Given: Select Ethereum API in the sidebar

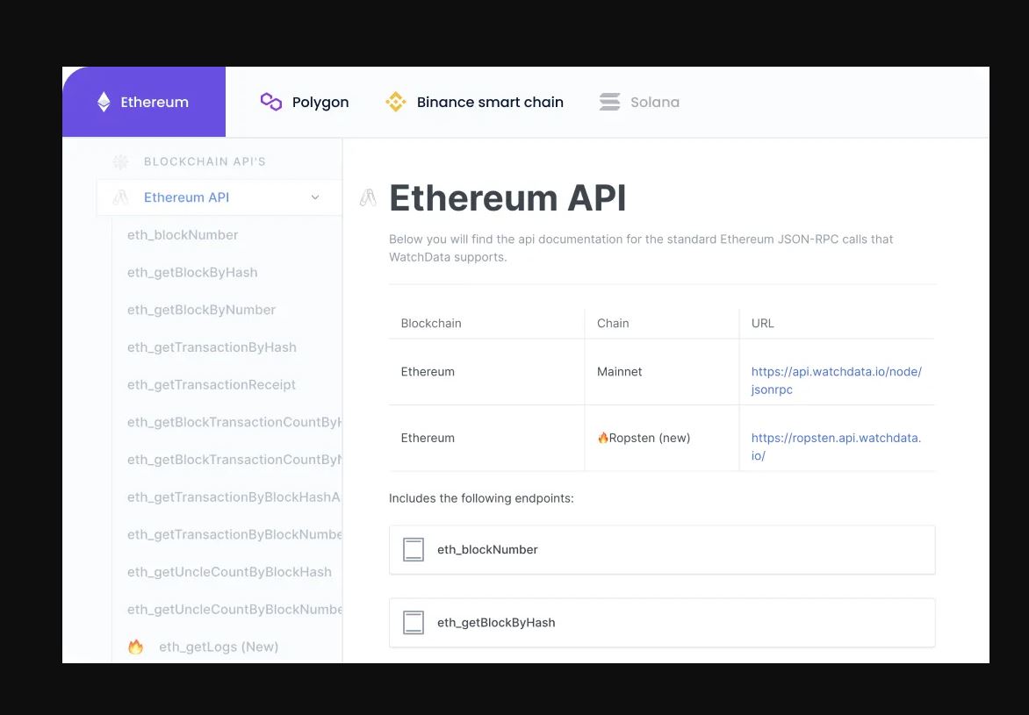Looking at the screenshot, I should coord(219,197).
